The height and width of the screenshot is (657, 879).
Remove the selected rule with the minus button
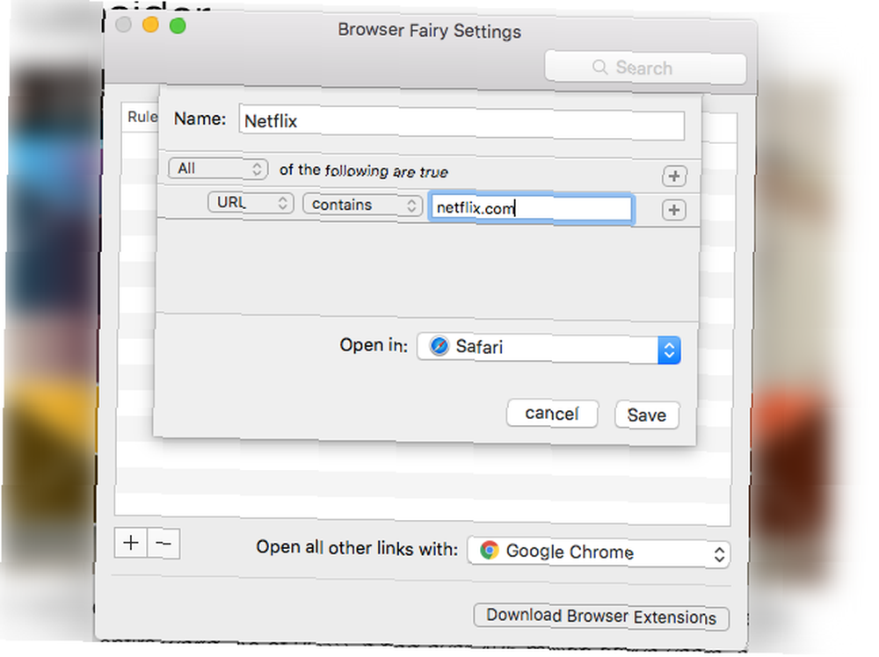coord(163,544)
